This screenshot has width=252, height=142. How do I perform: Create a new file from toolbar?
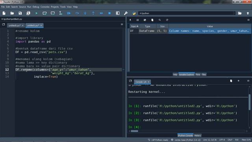4,13
